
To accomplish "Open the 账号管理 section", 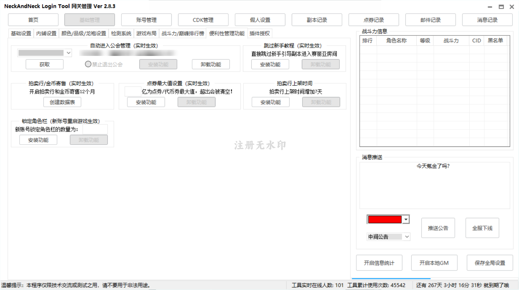I will click(146, 20).
